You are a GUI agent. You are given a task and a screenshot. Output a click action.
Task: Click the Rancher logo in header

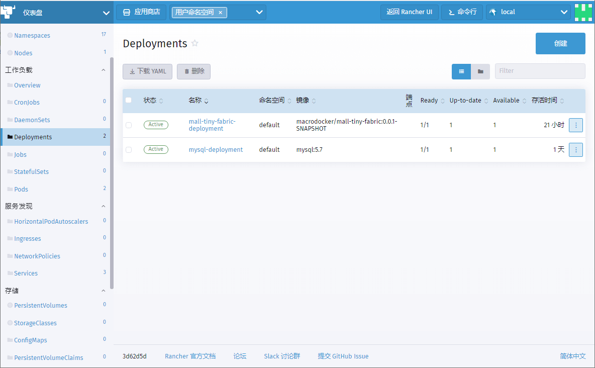coord(8,12)
